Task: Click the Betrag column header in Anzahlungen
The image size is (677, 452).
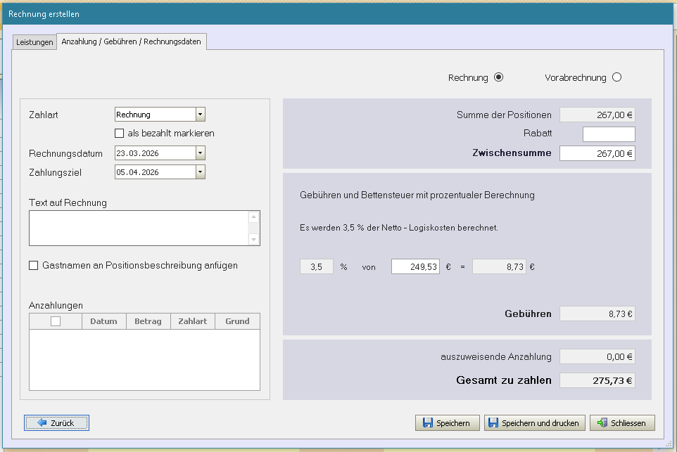Action: pyautogui.click(x=148, y=321)
